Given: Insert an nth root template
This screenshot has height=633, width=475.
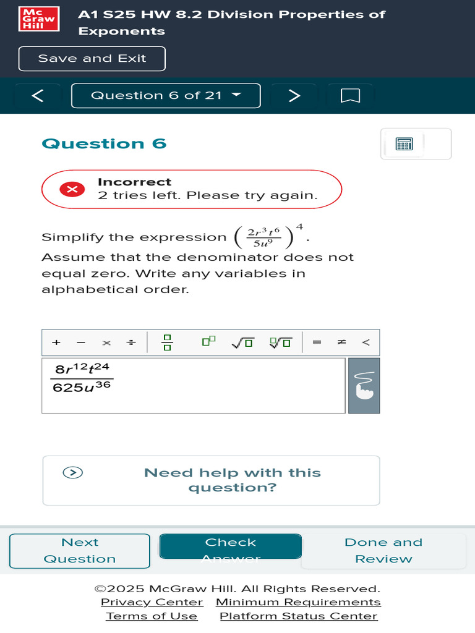Looking at the screenshot, I should click(x=280, y=342).
